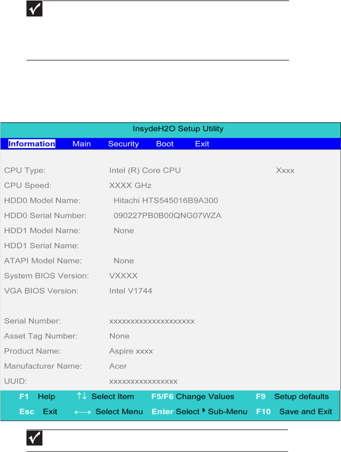Click the 'Intel (R) Core CPU' value
The image size is (341, 452).
coord(145,170)
